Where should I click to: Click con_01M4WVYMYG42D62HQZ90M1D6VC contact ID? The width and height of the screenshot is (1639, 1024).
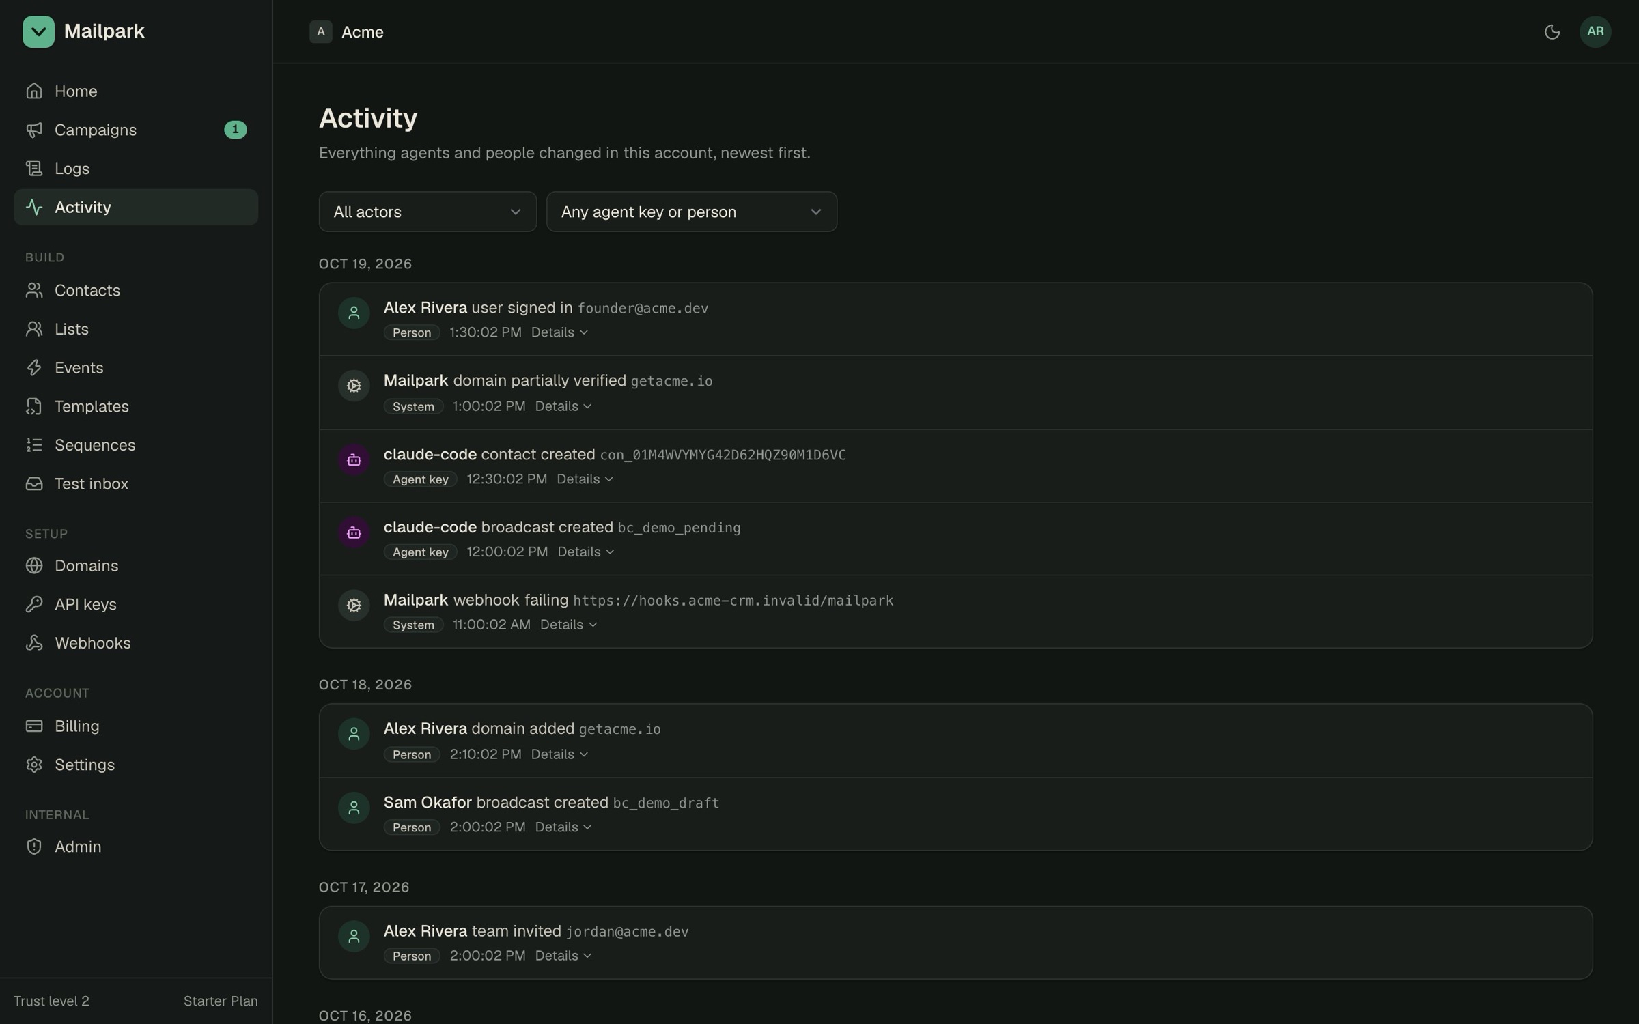(x=723, y=455)
